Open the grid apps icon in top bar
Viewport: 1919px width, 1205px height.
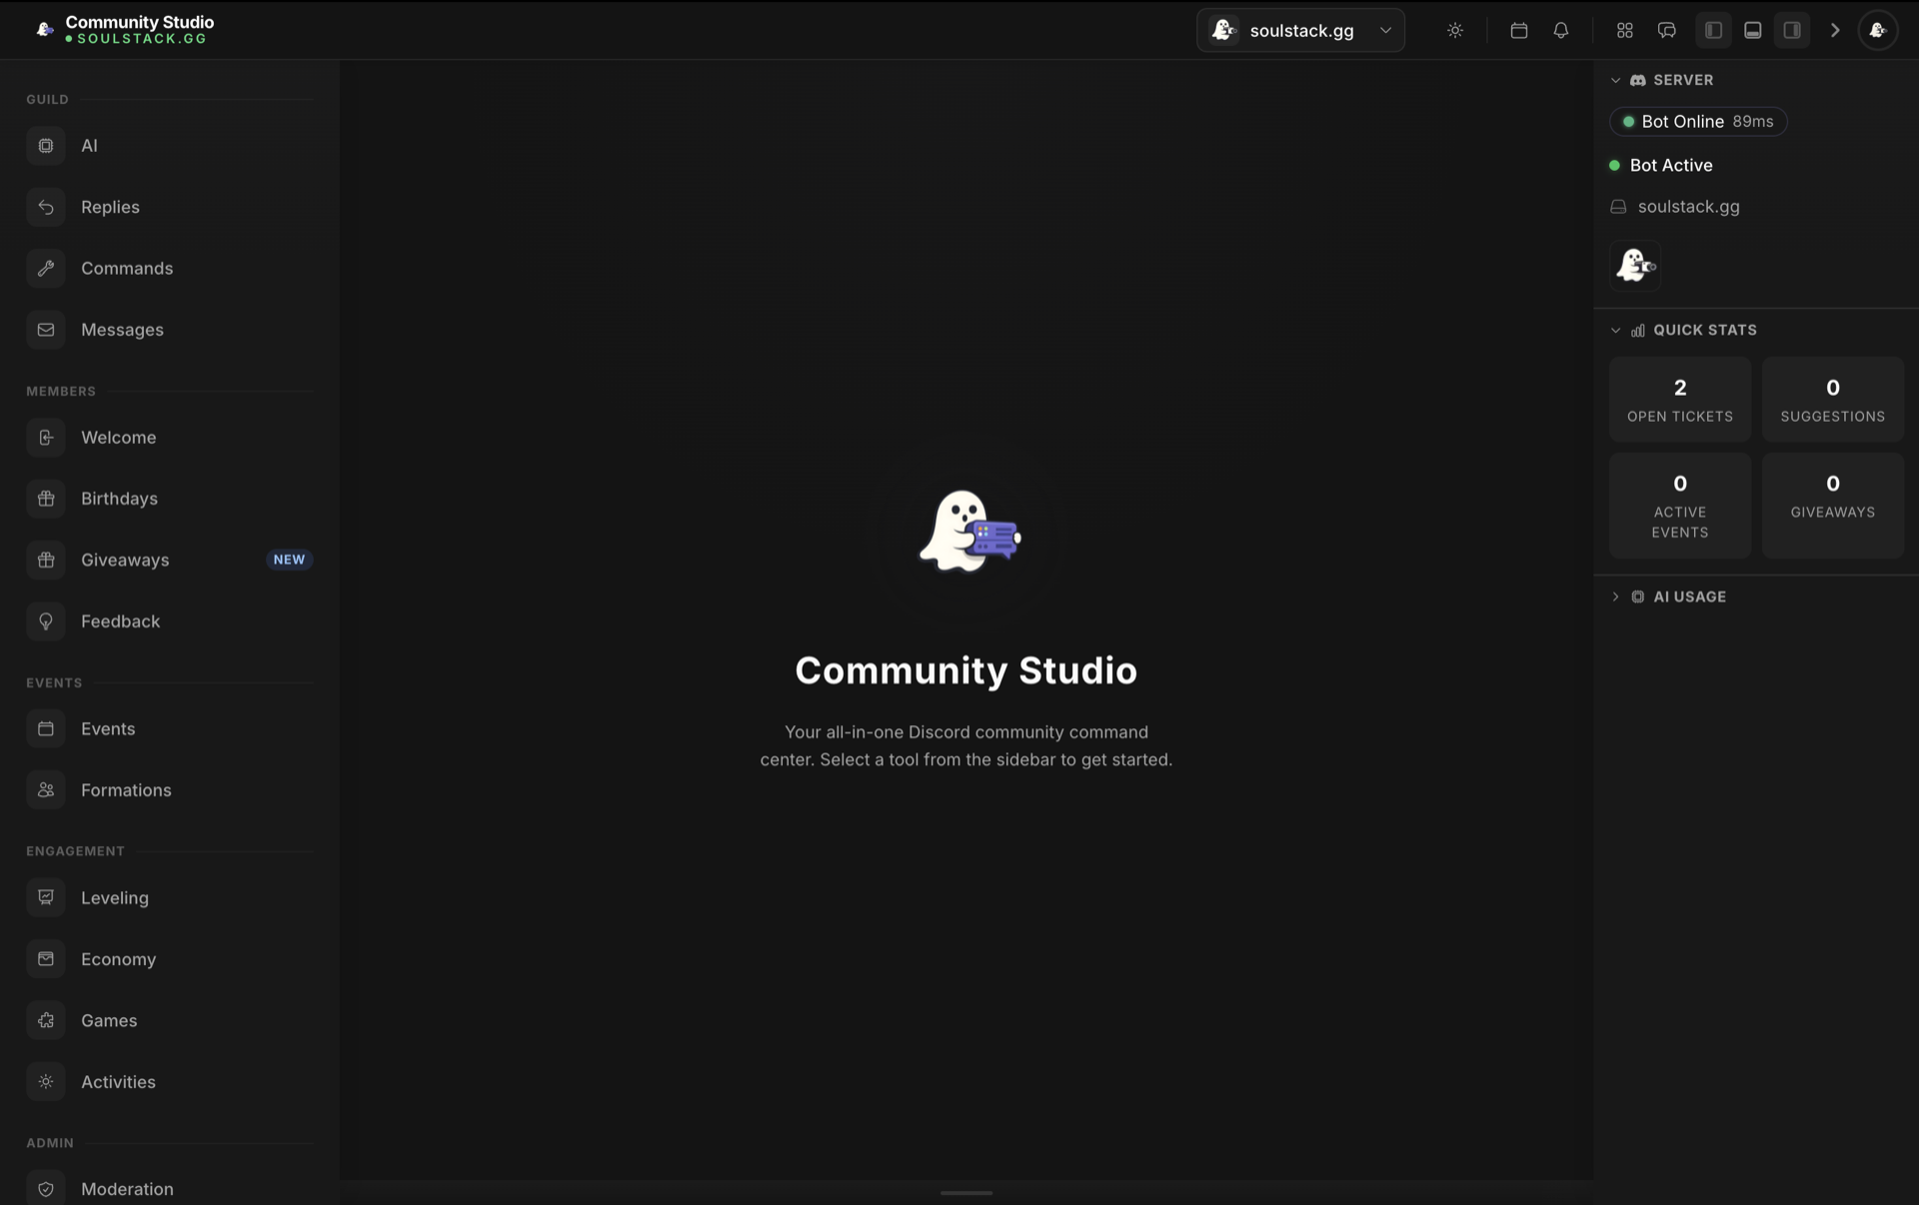(x=1625, y=30)
